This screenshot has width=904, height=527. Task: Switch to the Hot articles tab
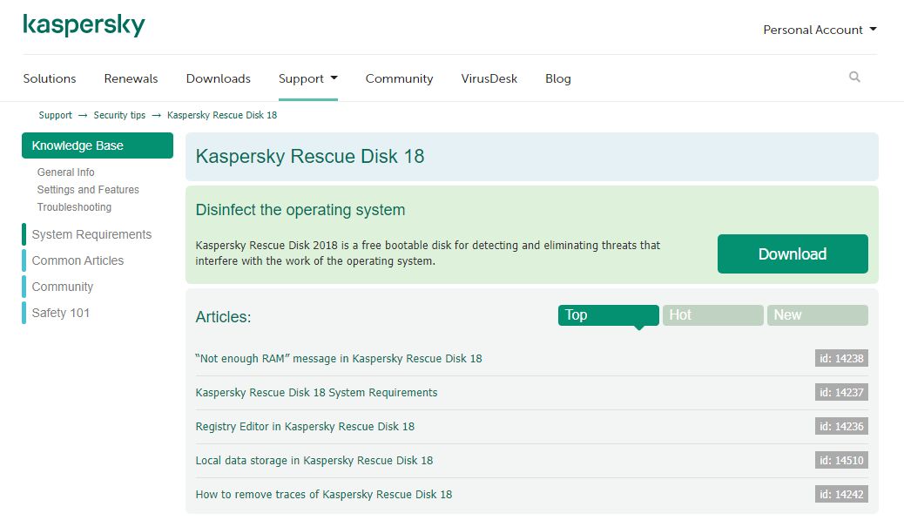click(713, 314)
